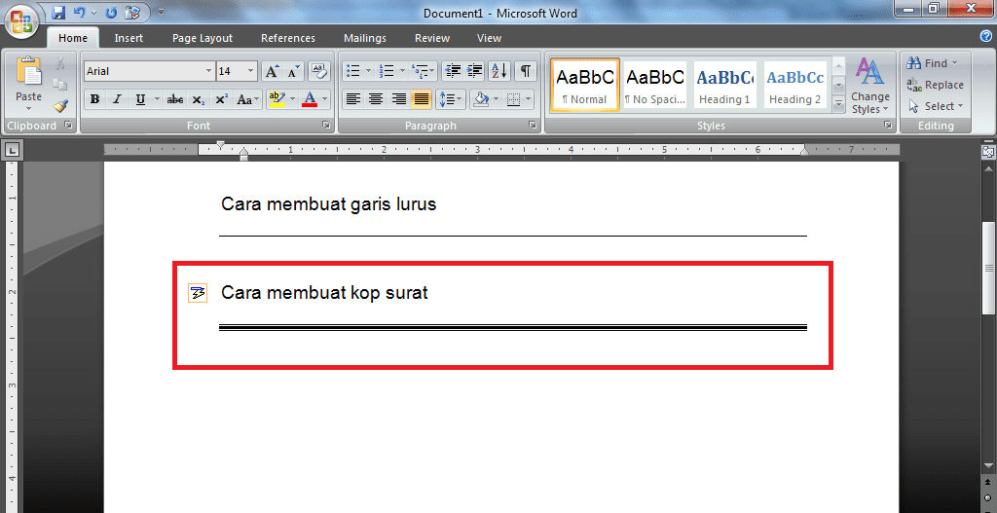Viewport: 997px width, 513px height.
Task: Apply borders to paragraph
Action: [514, 99]
